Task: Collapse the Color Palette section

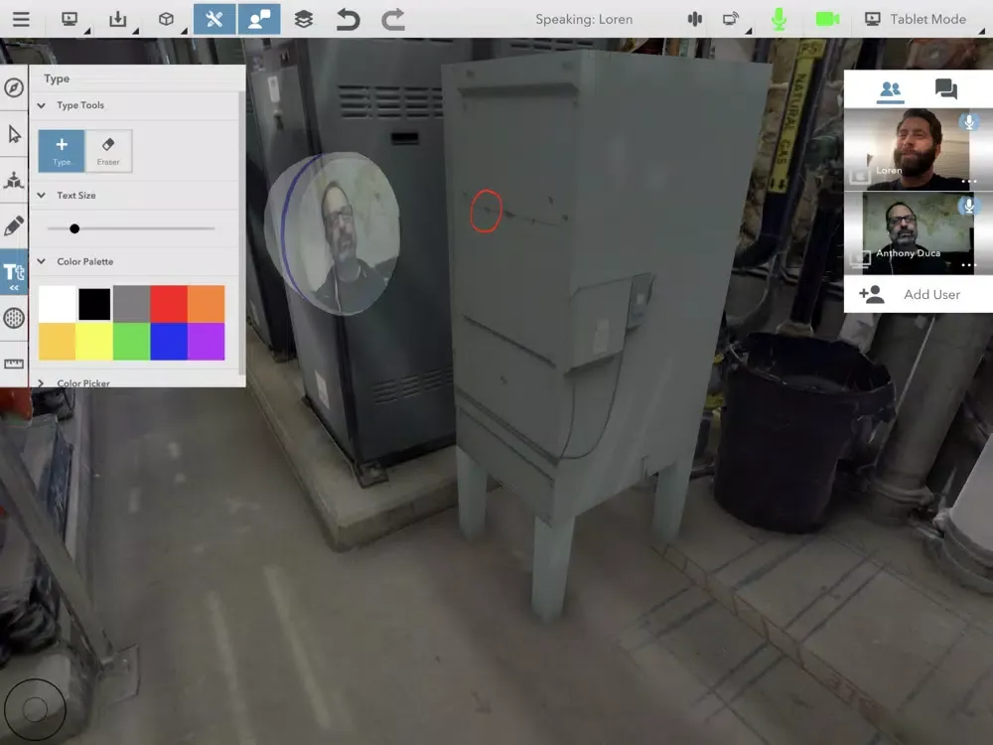Action: [x=41, y=261]
